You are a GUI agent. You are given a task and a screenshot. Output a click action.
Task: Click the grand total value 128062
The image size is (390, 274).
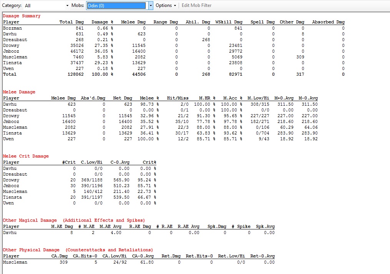[74, 75]
